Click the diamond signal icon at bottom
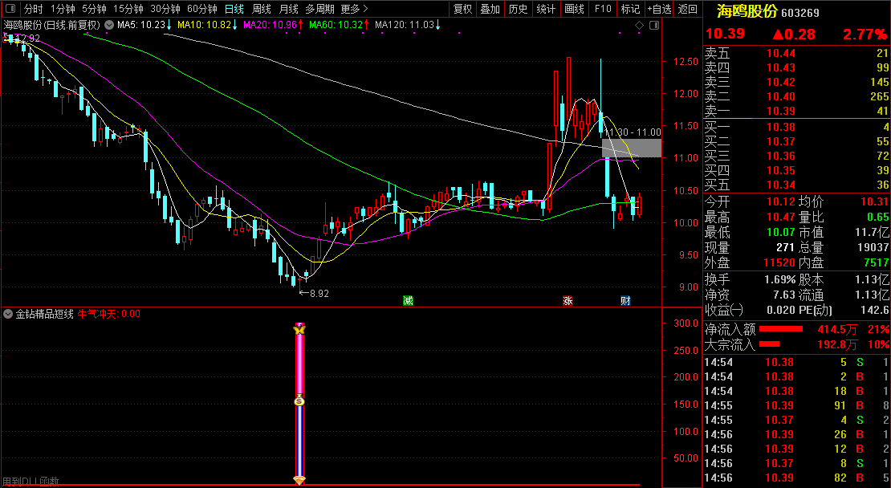Screen dimensions: 891x488 click(x=299, y=480)
